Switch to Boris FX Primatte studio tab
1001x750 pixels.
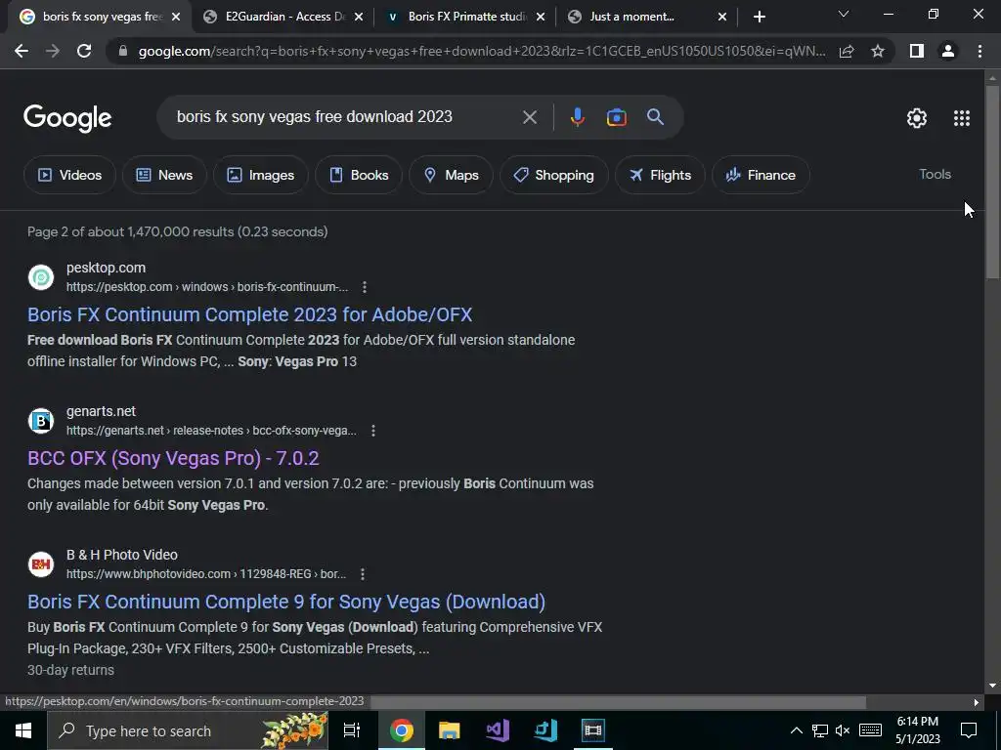tap(467, 18)
